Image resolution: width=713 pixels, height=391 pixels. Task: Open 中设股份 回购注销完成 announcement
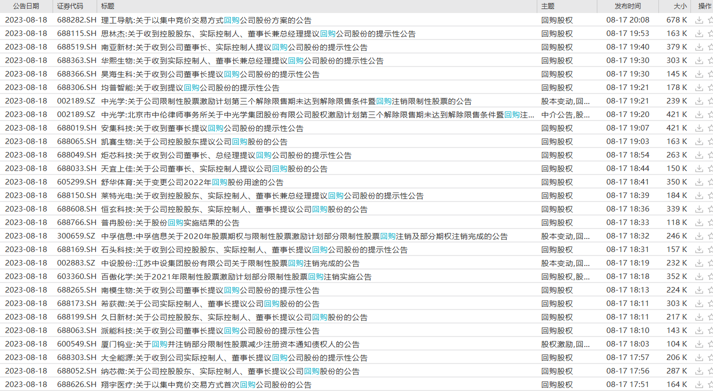click(230, 263)
